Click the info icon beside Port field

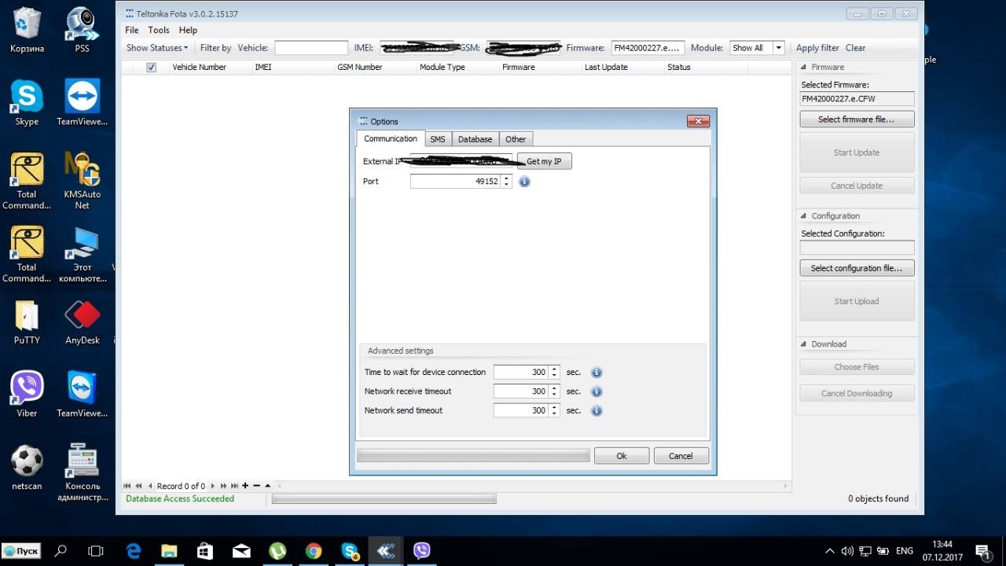click(524, 182)
